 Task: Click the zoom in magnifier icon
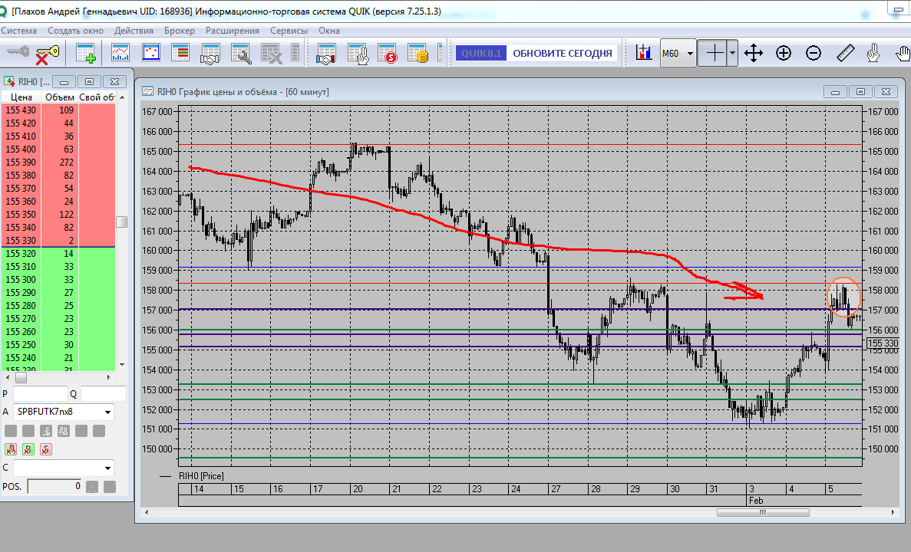(784, 53)
